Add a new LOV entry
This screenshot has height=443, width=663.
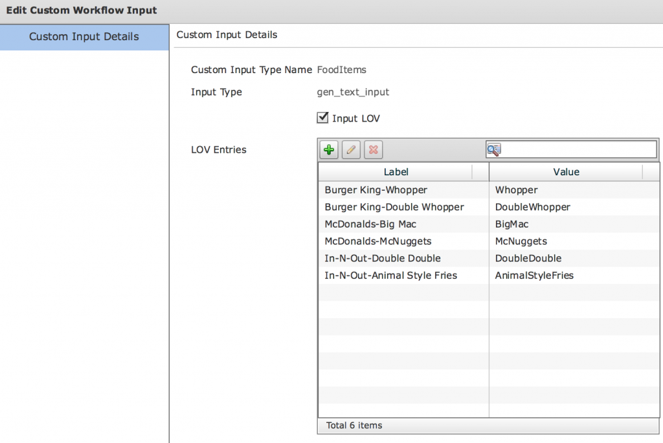pos(329,149)
